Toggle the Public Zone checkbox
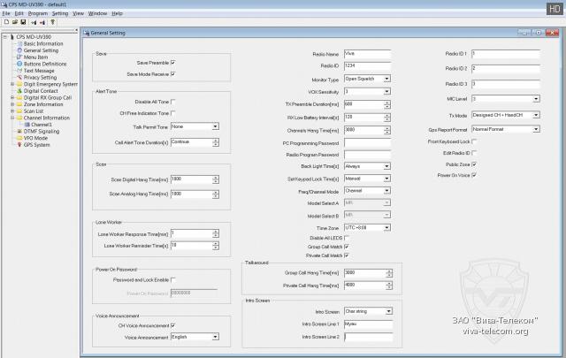 coord(475,164)
